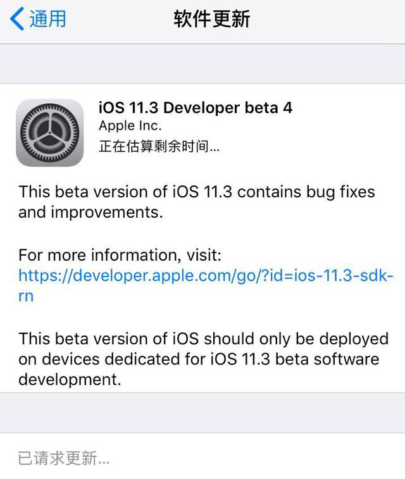Tap the 'For more information, visit:' text
405x479 pixels.
[x=120, y=255]
